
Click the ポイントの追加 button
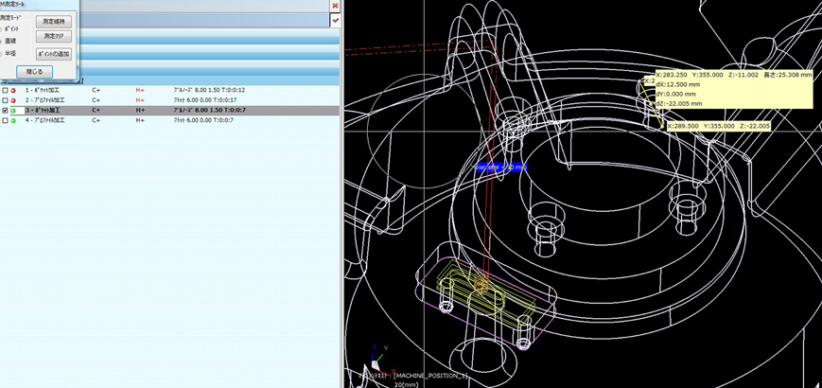(x=54, y=55)
